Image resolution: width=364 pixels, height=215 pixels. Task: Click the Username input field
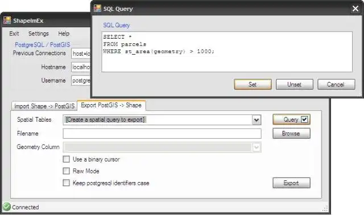coord(81,81)
